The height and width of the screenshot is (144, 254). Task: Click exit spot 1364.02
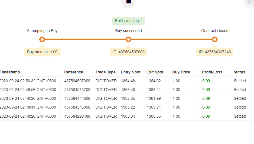154,81
